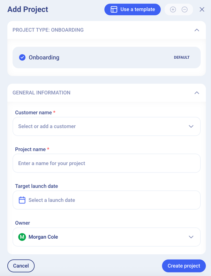
Task: Click the Create project button
Action: point(184,266)
